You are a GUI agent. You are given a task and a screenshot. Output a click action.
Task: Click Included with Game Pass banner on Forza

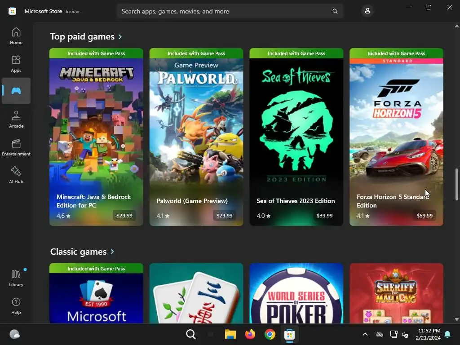pos(396,53)
